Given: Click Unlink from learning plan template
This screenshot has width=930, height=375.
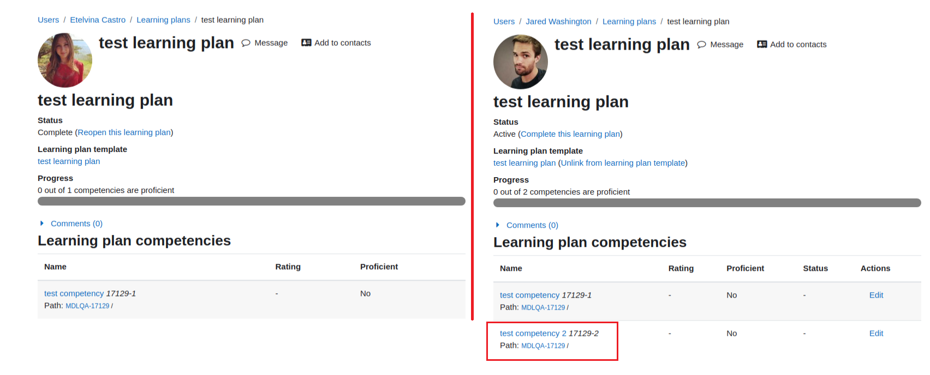Looking at the screenshot, I should (x=623, y=163).
